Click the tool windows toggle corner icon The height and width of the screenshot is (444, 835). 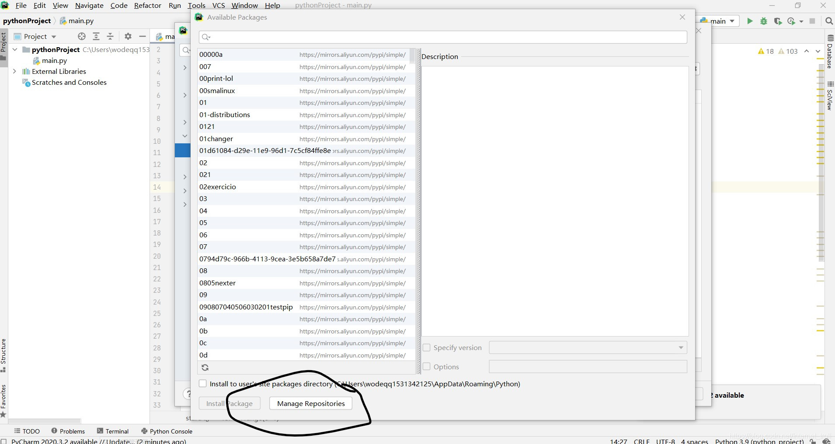[3, 441]
